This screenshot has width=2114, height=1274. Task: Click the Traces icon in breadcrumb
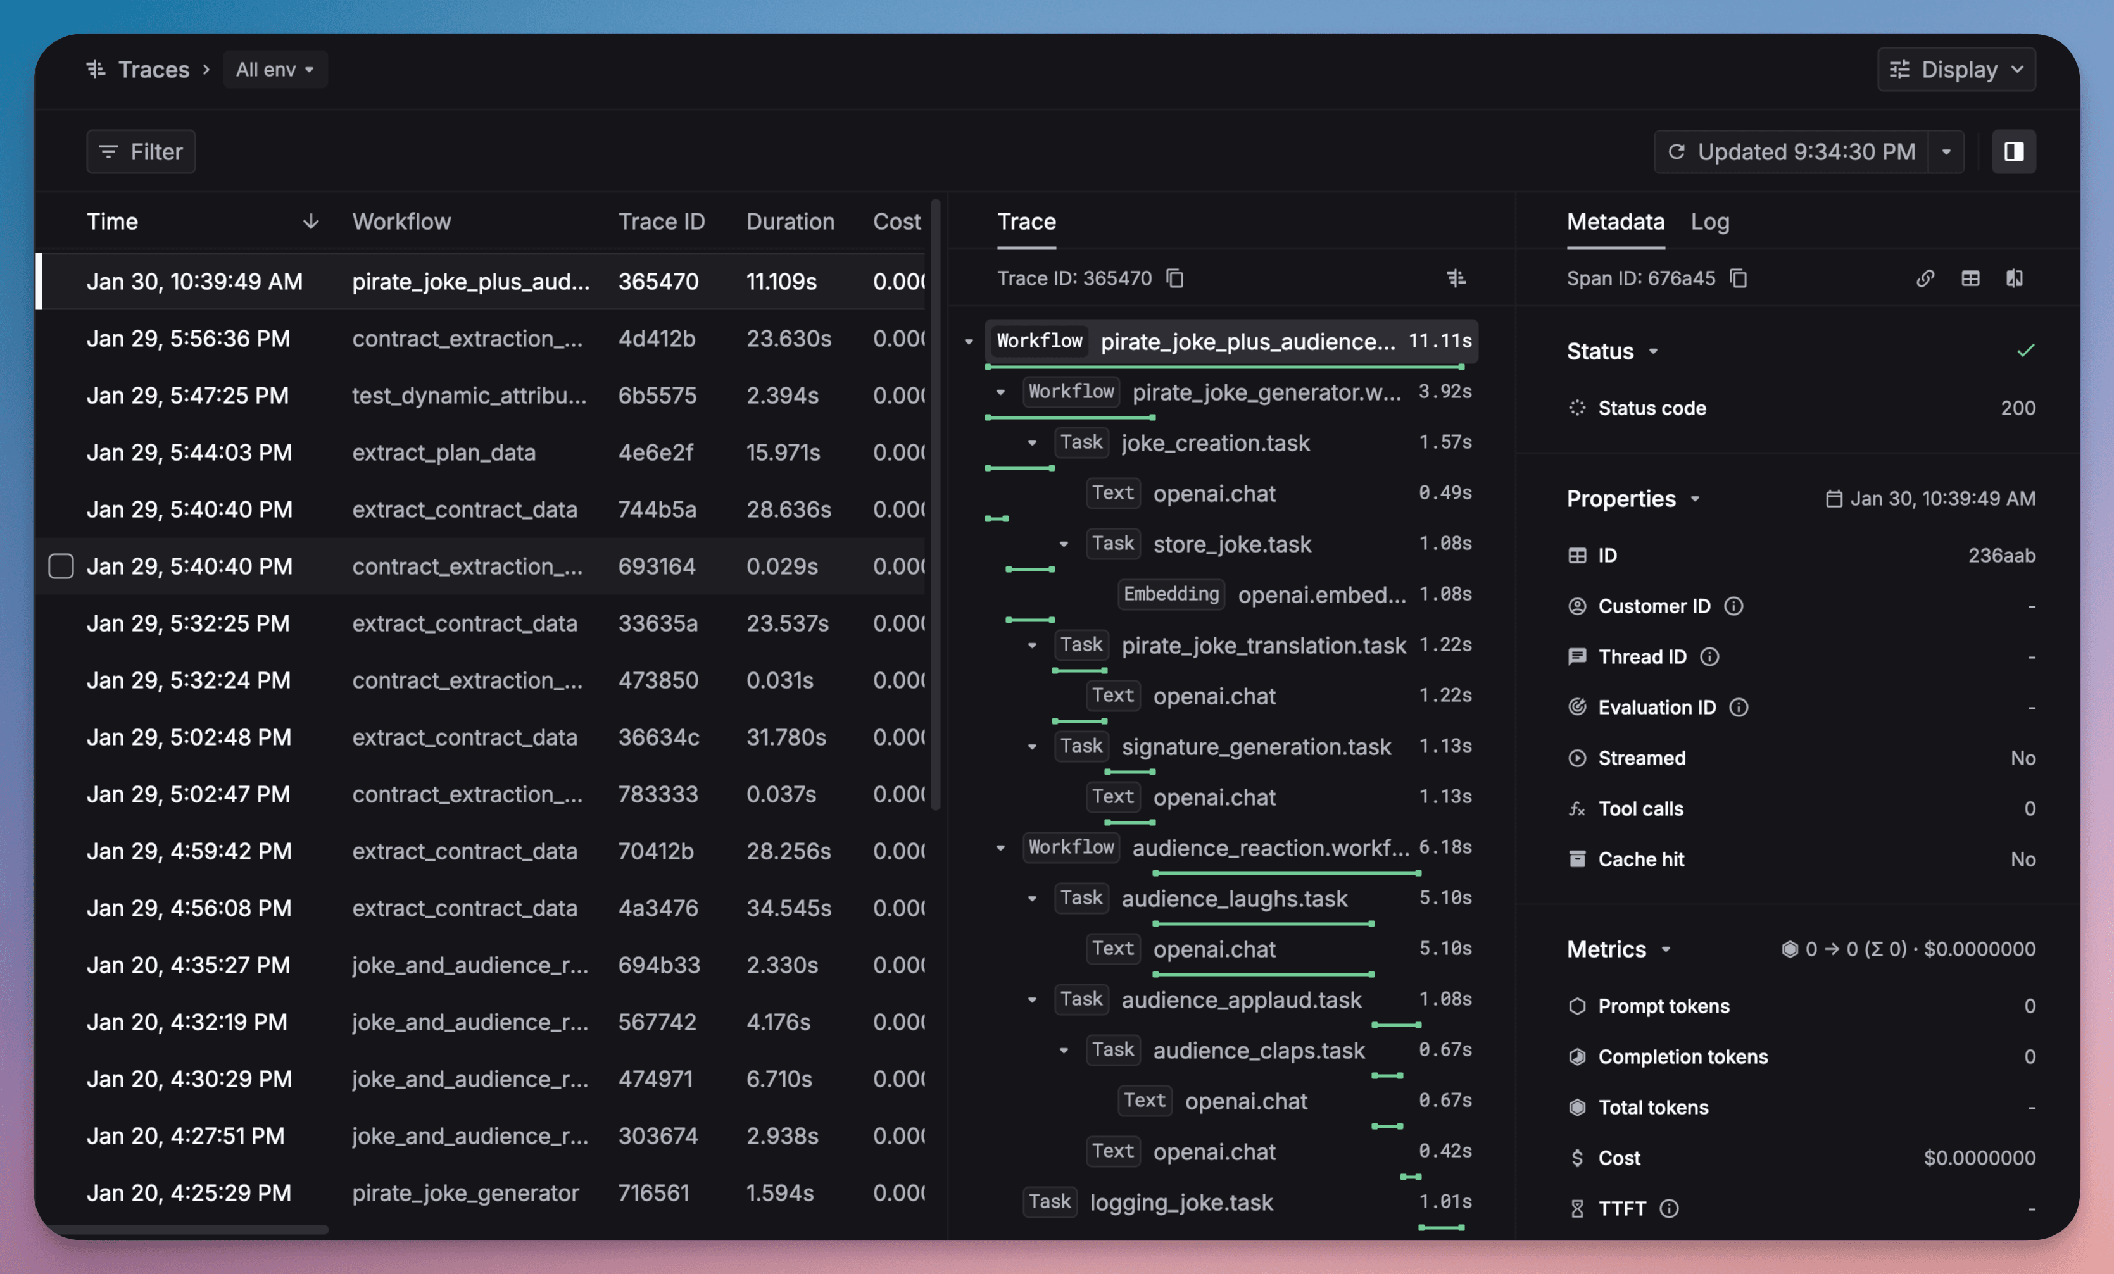point(96,68)
